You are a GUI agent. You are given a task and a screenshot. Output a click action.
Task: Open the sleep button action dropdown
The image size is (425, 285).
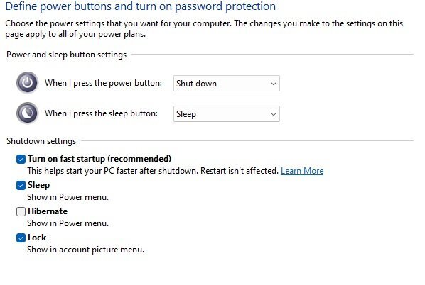click(227, 114)
